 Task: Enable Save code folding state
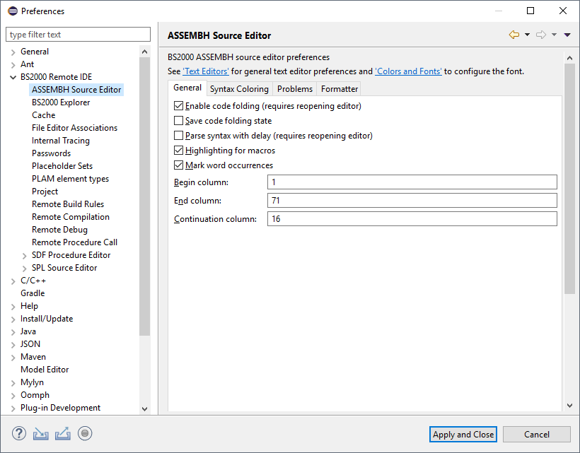(x=179, y=121)
